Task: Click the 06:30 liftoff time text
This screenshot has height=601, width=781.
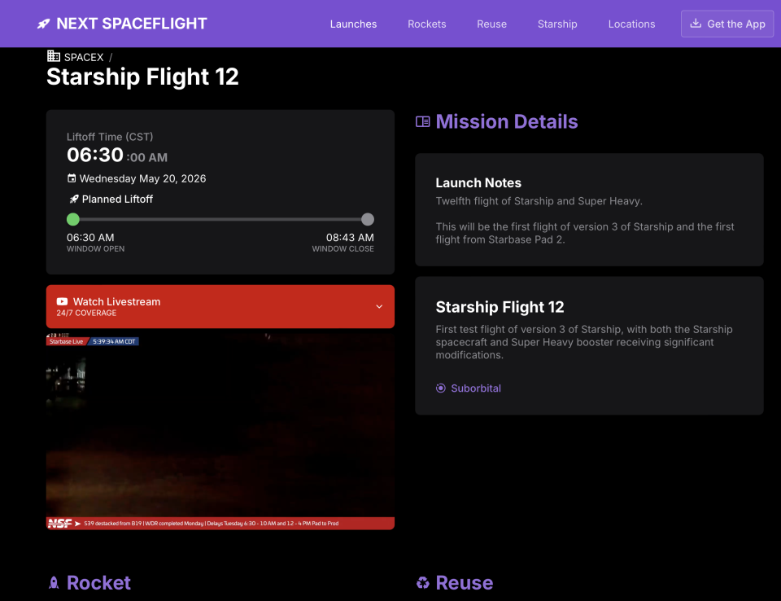Action: [x=94, y=155]
